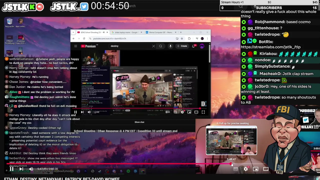Expand Chrome tab search dropdown
This screenshot has height=180, width=320.
(x=73, y=32)
